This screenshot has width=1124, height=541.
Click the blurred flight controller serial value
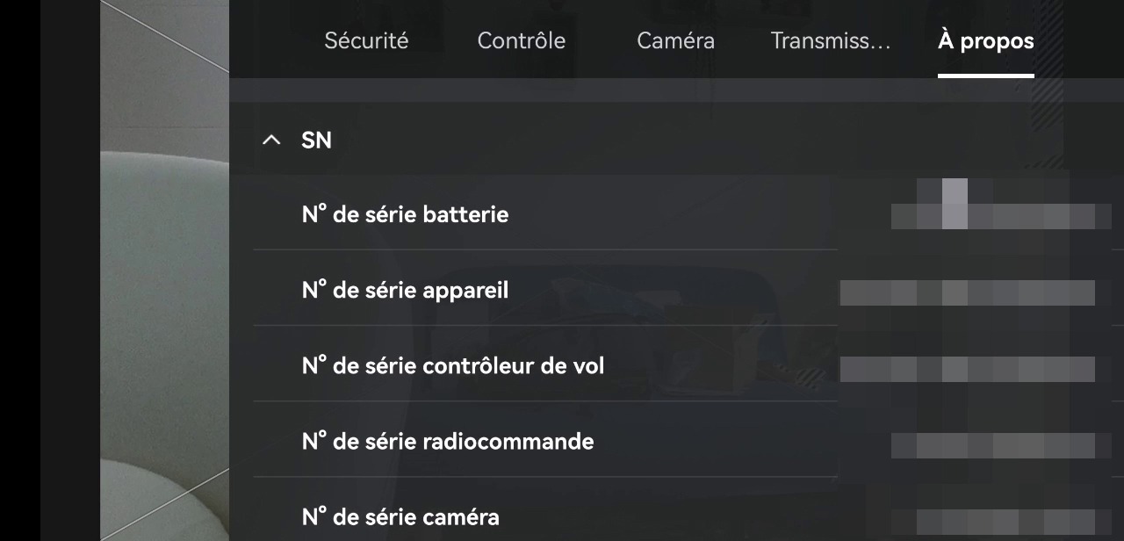coord(968,369)
